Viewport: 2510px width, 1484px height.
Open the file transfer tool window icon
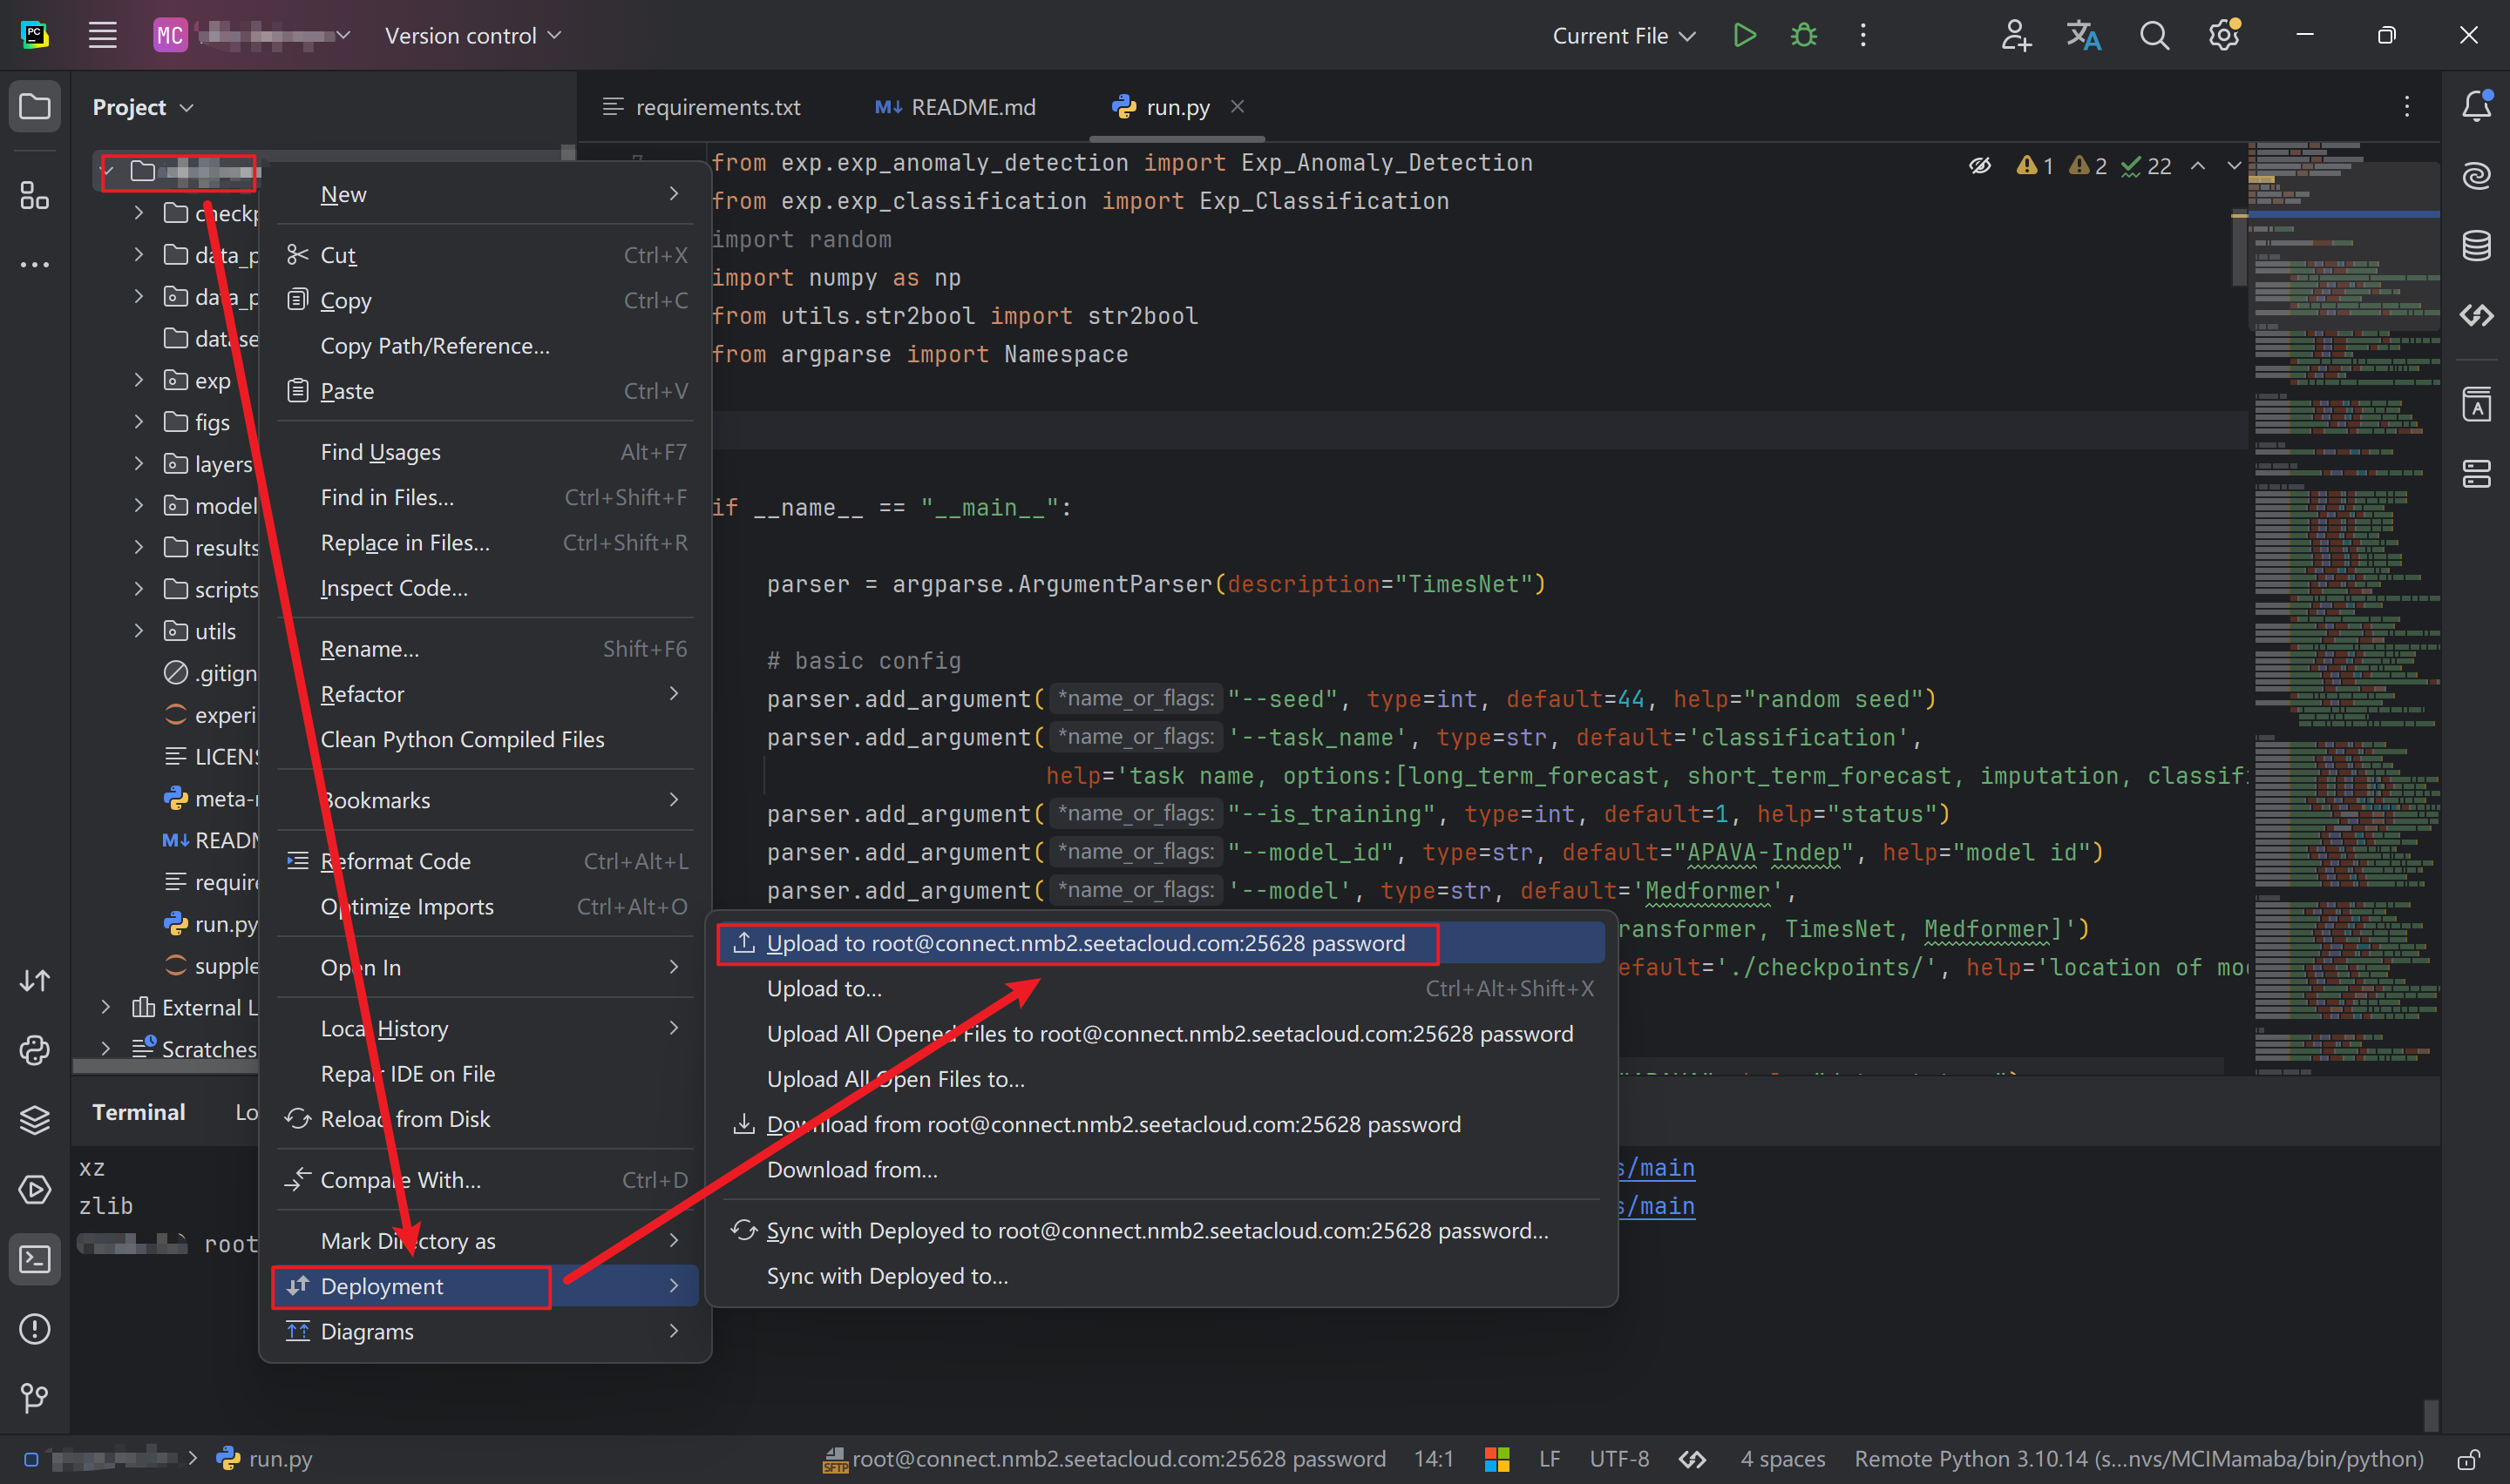pyautogui.click(x=35, y=981)
